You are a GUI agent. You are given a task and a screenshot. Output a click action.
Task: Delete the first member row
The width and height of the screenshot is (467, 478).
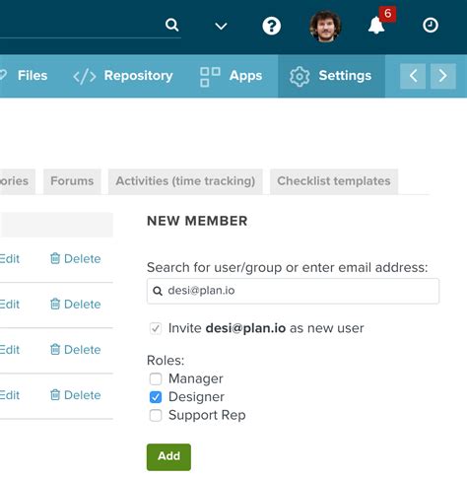75,259
